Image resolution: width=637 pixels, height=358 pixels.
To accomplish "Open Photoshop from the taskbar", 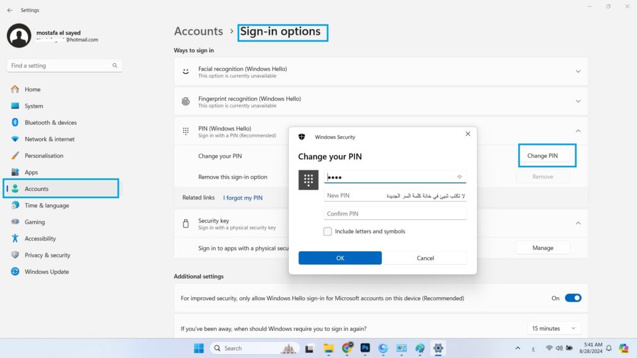I will pos(365,348).
